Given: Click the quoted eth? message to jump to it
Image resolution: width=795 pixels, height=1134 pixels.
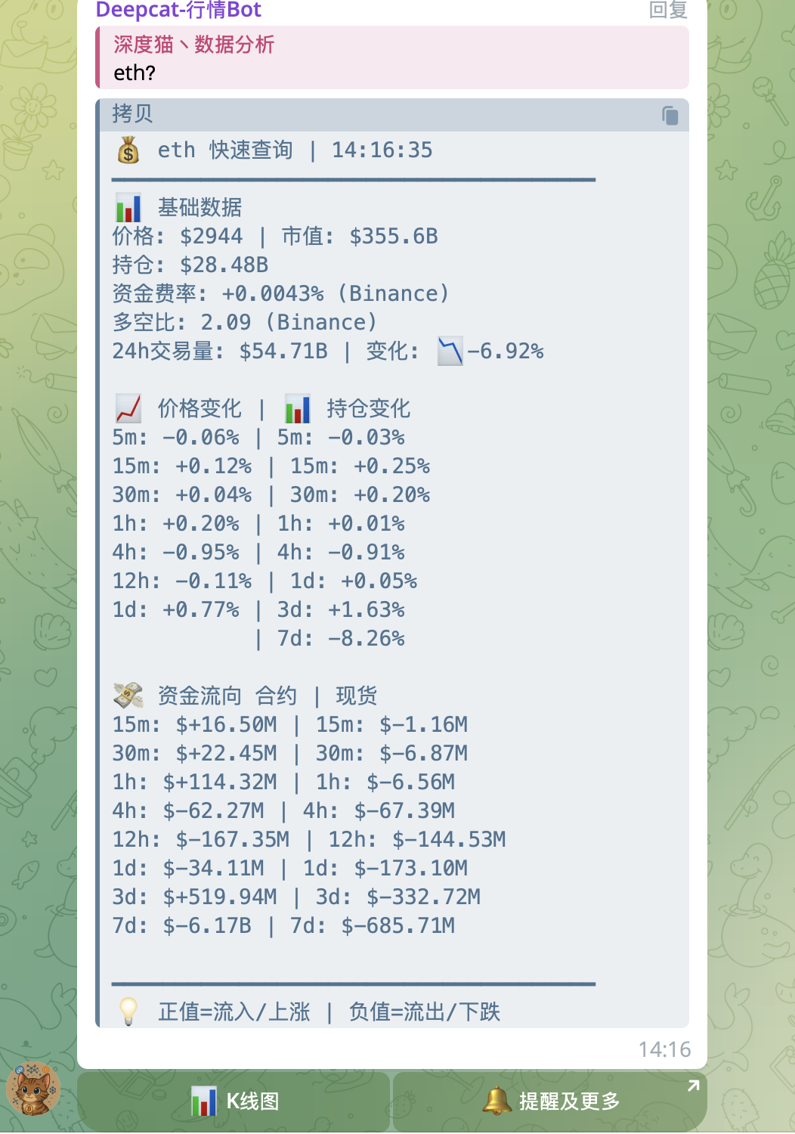Looking at the screenshot, I should (393, 57).
